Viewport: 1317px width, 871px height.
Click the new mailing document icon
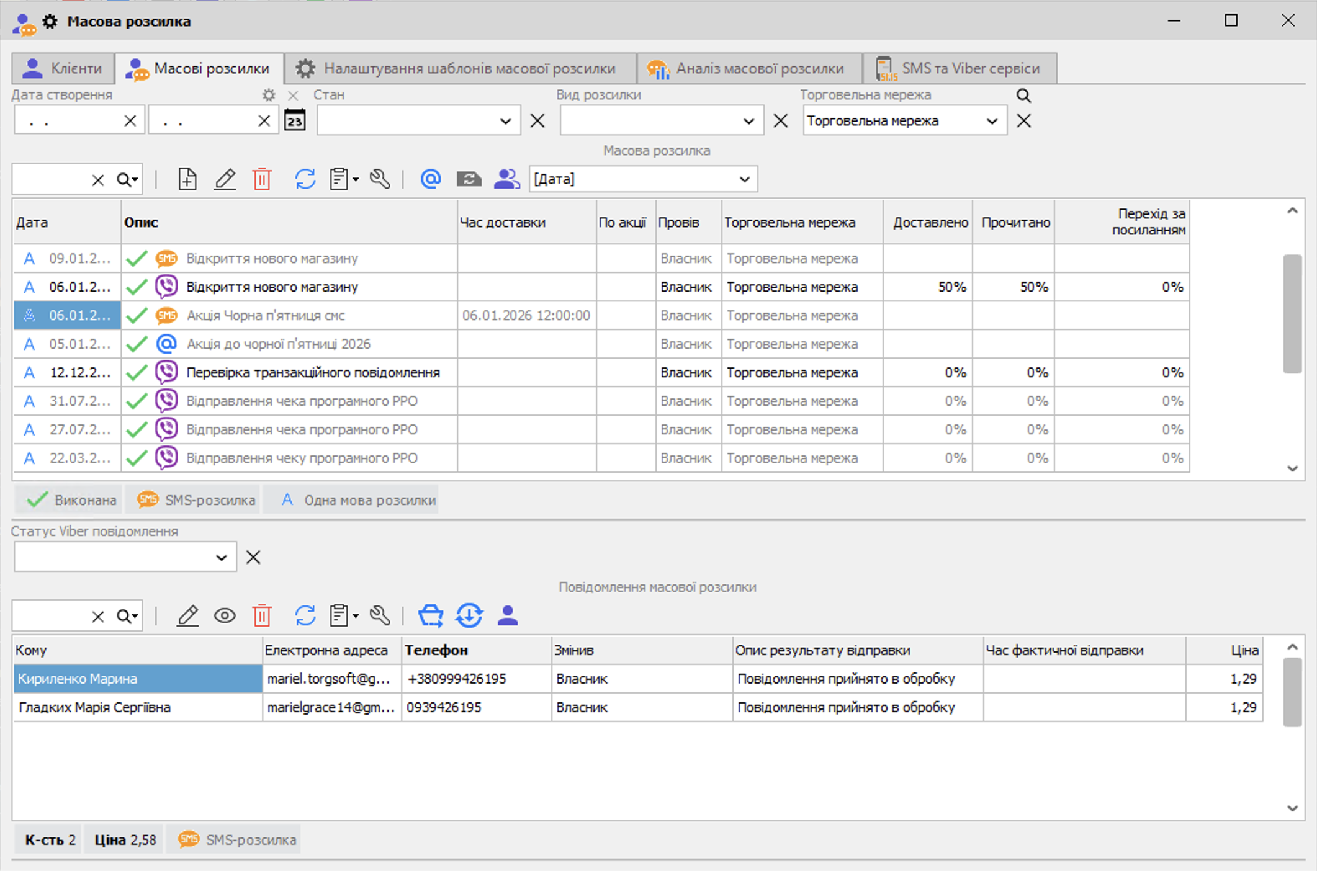click(187, 179)
